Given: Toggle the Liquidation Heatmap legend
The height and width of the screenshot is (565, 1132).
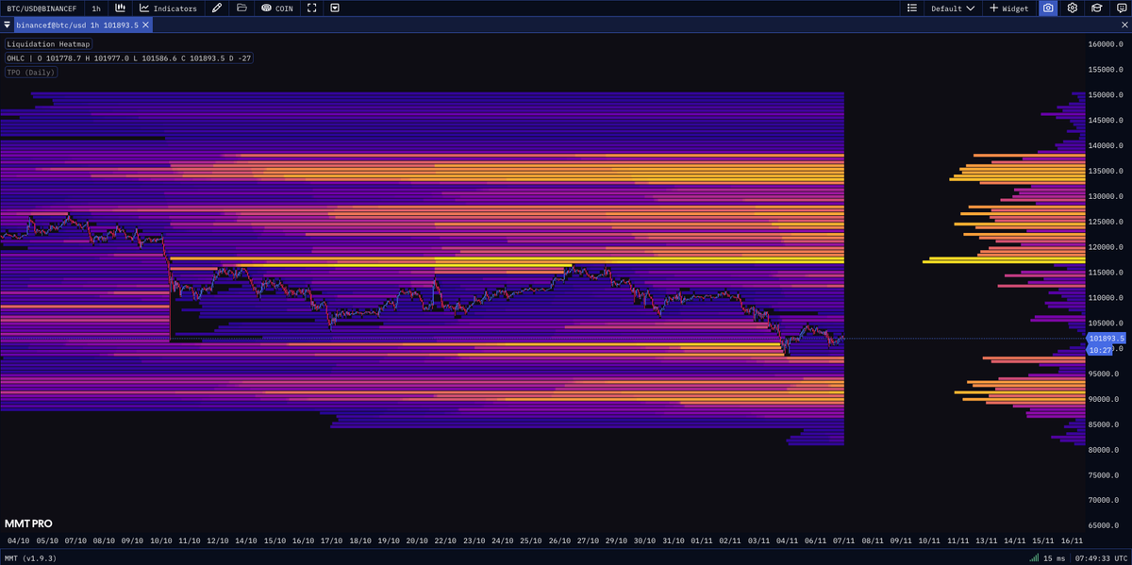Looking at the screenshot, I should (48, 43).
